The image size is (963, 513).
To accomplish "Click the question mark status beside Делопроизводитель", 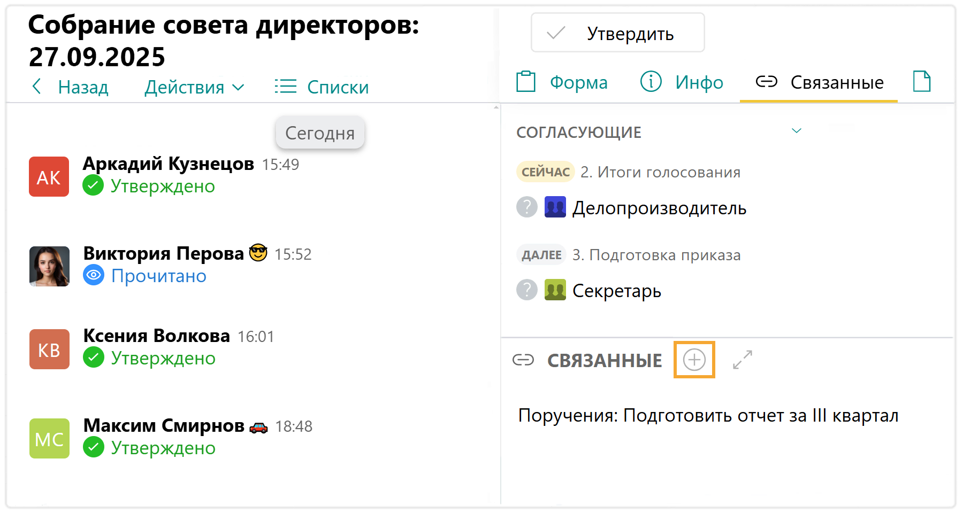I will tap(526, 207).
